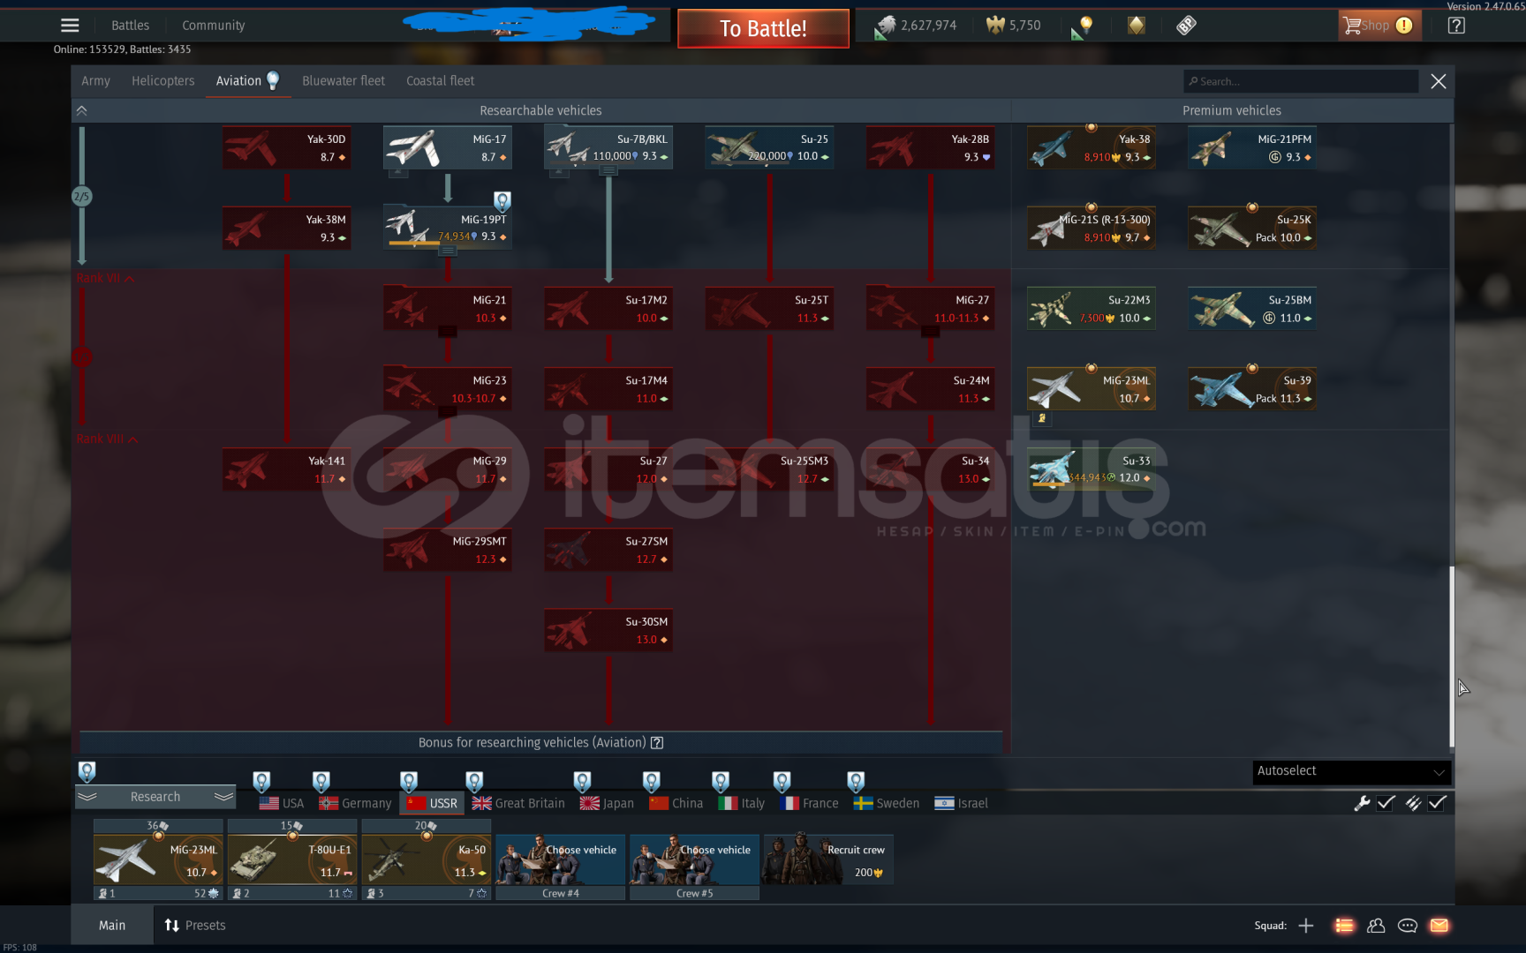Click the help icon next to Bonus for researching
The width and height of the screenshot is (1526, 953).
click(x=657, y=743)
